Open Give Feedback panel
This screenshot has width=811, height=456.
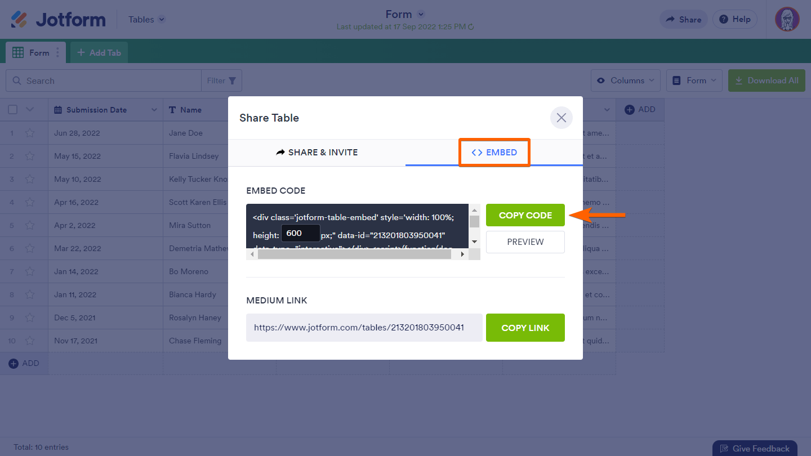pyautogui.click(x=755, y=448)
